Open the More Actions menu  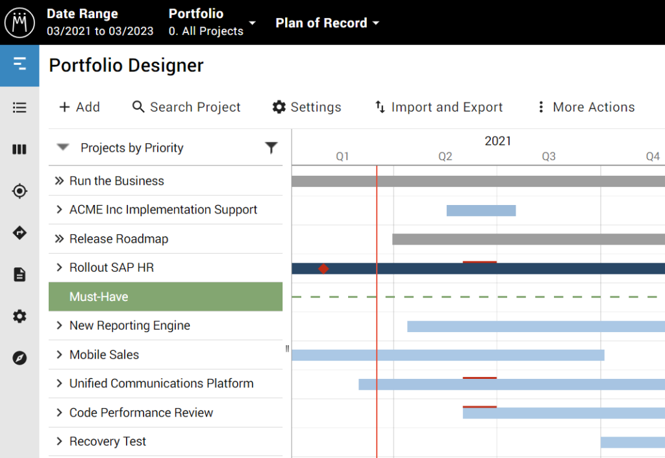[x=585, y=107]
